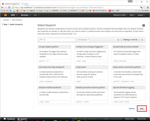Open the All languages dropdown
Viewport: 150px width, 121px height.
coord(83,40)
